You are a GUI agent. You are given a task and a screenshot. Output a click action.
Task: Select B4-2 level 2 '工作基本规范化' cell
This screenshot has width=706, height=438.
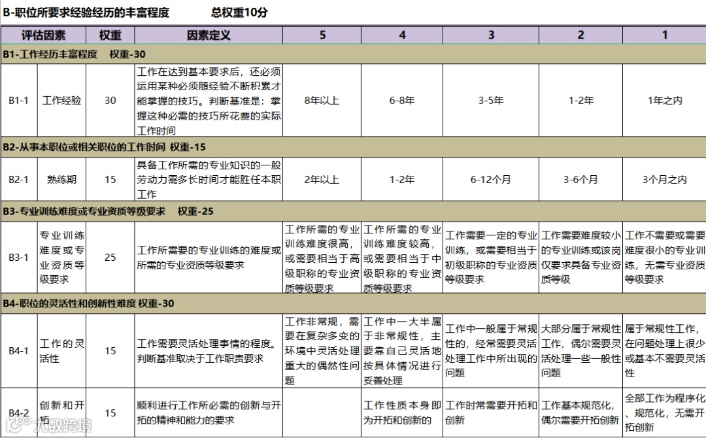581,413
